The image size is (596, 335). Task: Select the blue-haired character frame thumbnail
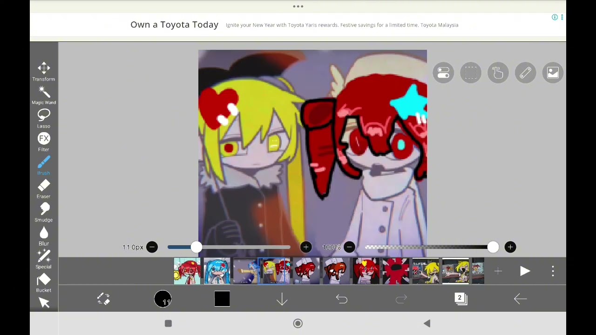pyautogui.click(x=217, y=271)
